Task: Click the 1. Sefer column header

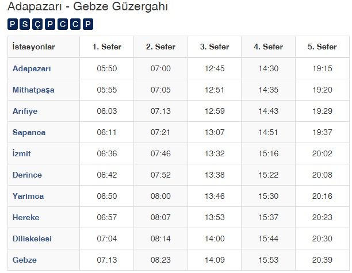Action: [x=106, y=47]
